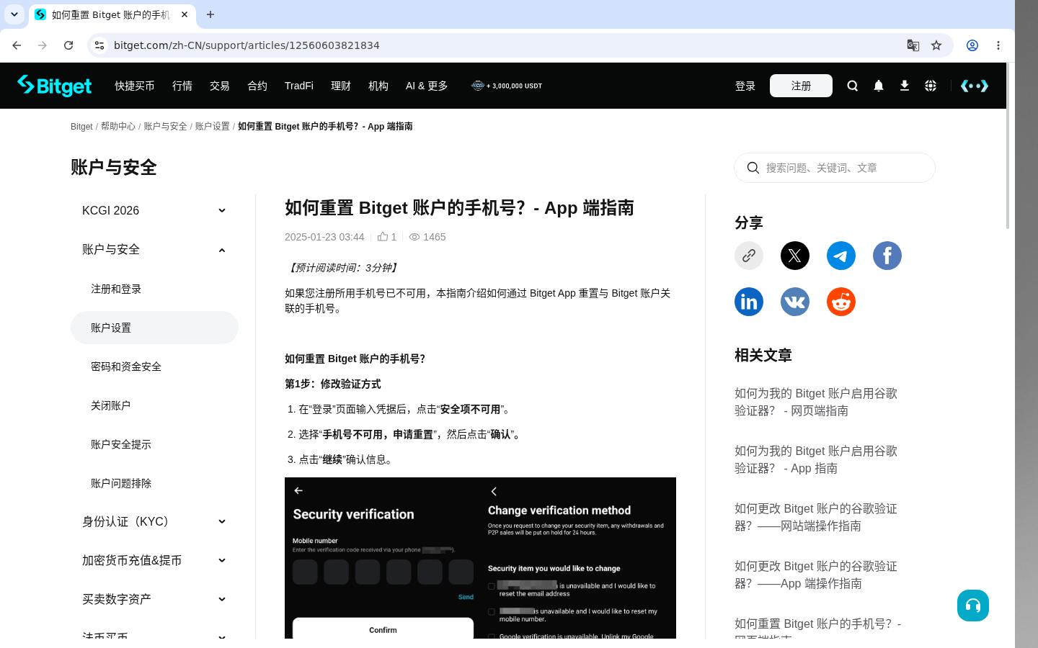Viewport: 1038px width, 648px height.
Task: Open the Chrome profile icon
Action: 972,45
